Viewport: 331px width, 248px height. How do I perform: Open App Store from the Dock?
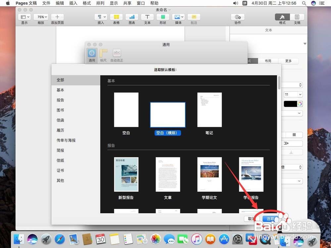click(224, 239)
